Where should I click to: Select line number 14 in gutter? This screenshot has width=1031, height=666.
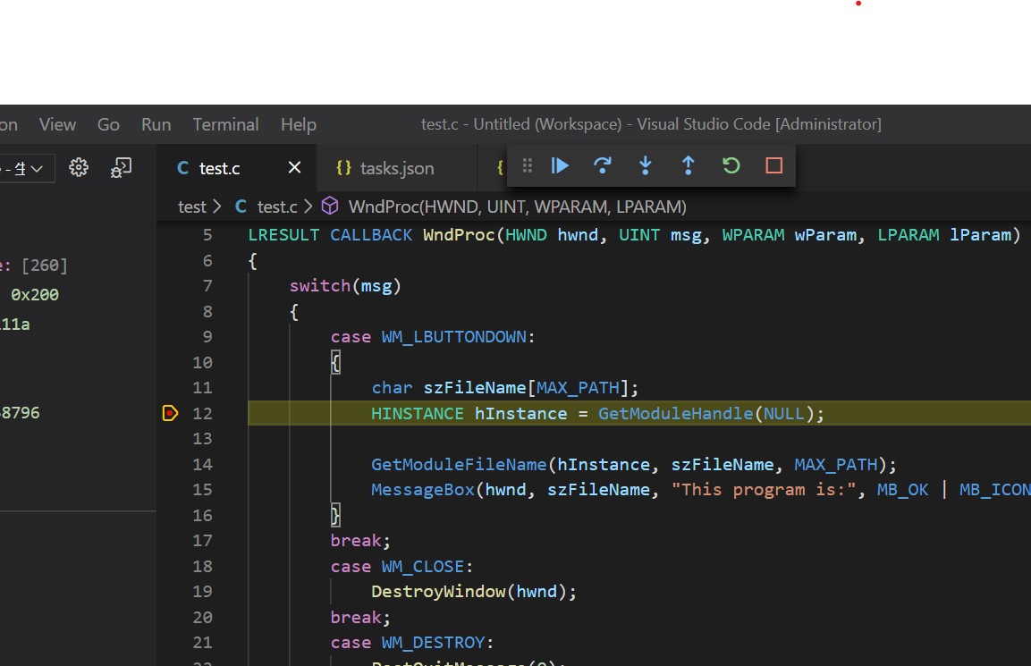(x=202, y=464)
